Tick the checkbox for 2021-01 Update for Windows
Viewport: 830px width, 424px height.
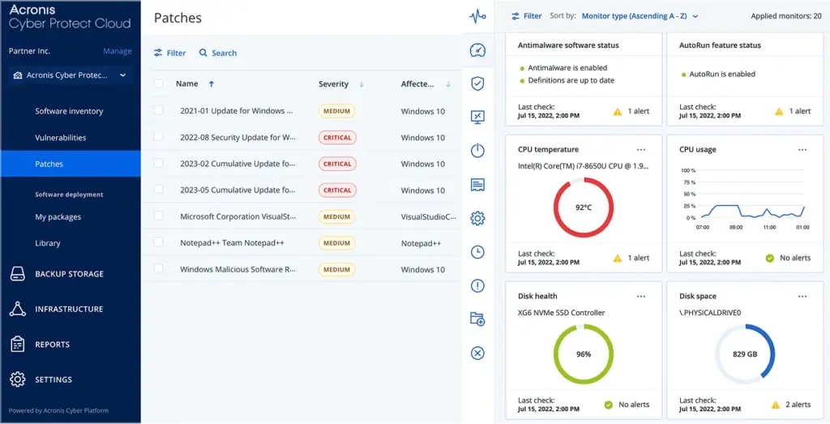(159, 111)
